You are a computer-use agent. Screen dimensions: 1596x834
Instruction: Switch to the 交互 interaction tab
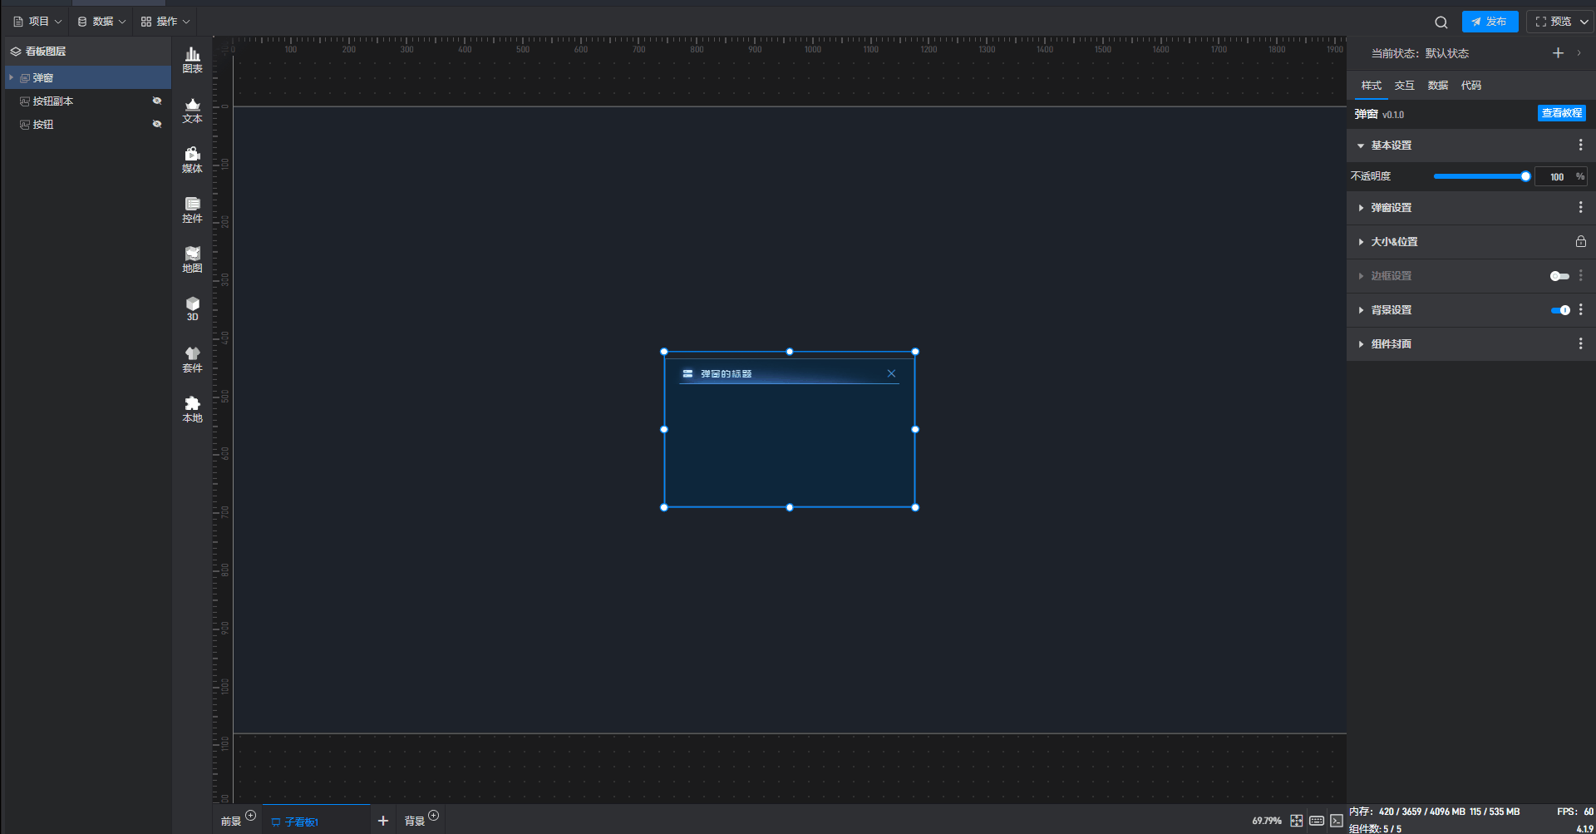[x=1404, y=86]
